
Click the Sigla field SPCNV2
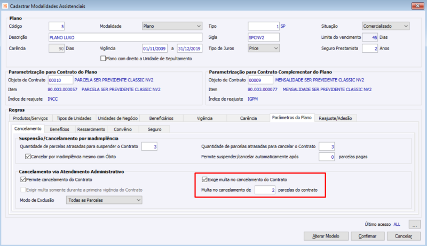[264, 37]
